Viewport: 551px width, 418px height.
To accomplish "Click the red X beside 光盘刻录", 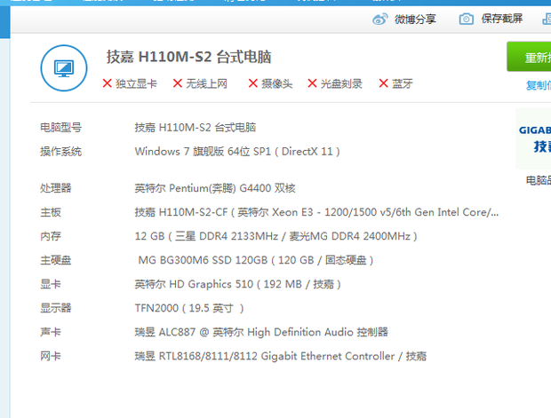I will tap(312, 83).
